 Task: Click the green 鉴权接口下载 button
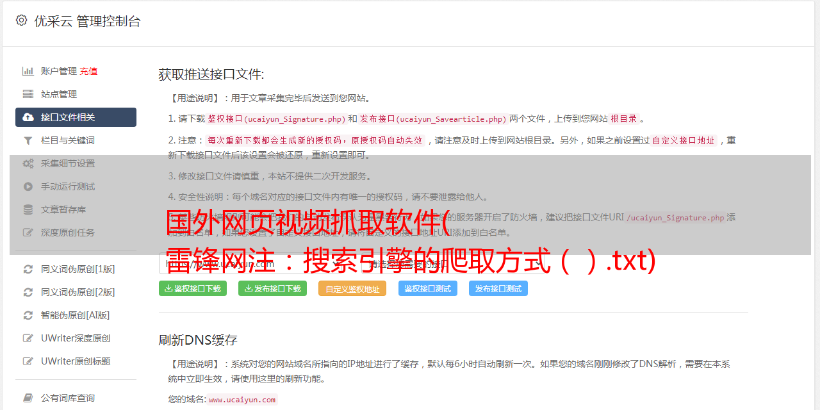pyautogui.click(x=193, y=288)
